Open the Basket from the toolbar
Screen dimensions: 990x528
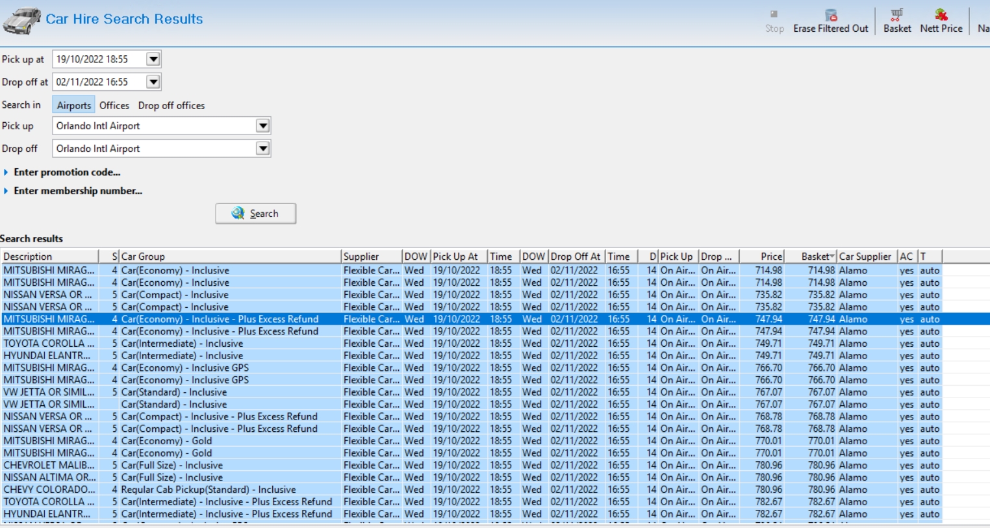[896, 21]
